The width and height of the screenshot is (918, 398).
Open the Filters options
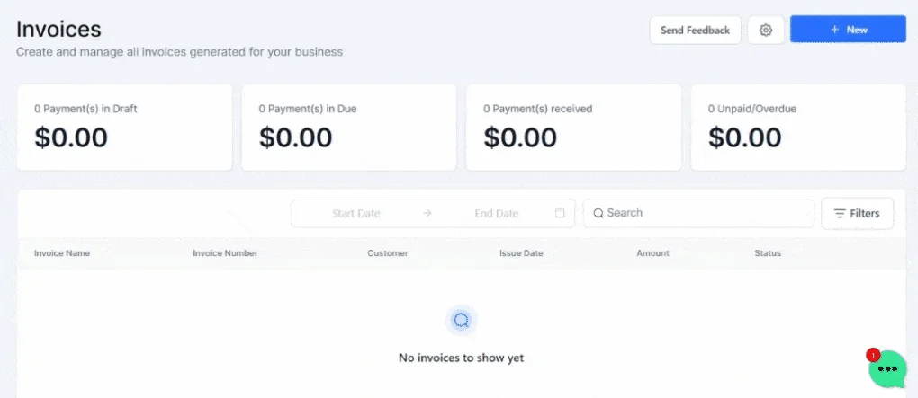tap(858, 213)
